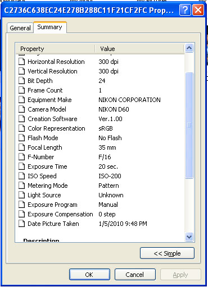This screenshot has width=208, height=287.
Task: Click the Ver.1.00 value
Action: (x=110, y=119)
